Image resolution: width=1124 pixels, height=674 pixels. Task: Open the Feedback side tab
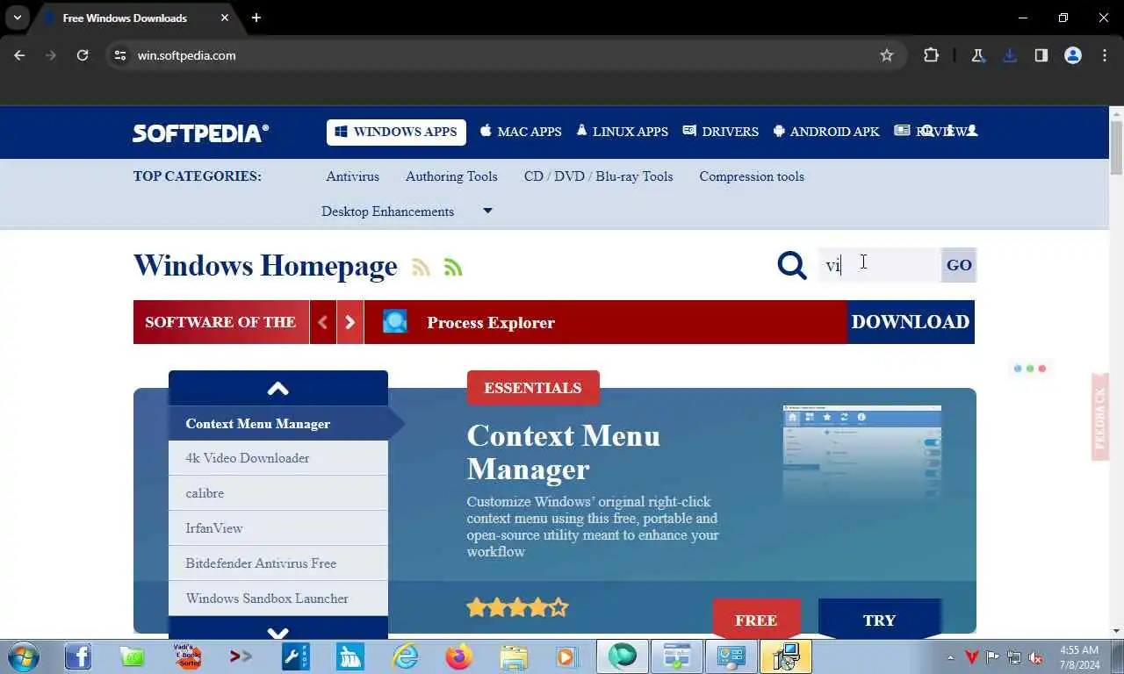pyautogui.click(x=1100, y=417)
